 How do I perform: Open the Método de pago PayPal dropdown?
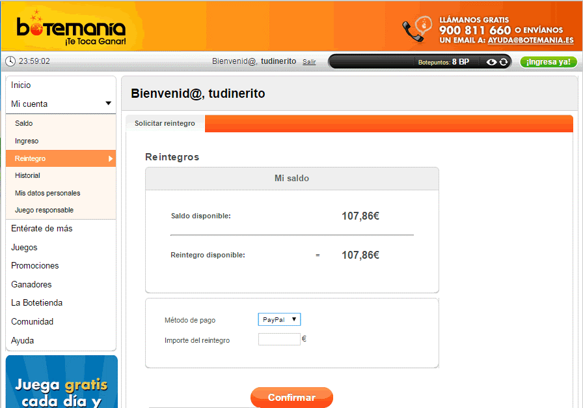point(279,319)
